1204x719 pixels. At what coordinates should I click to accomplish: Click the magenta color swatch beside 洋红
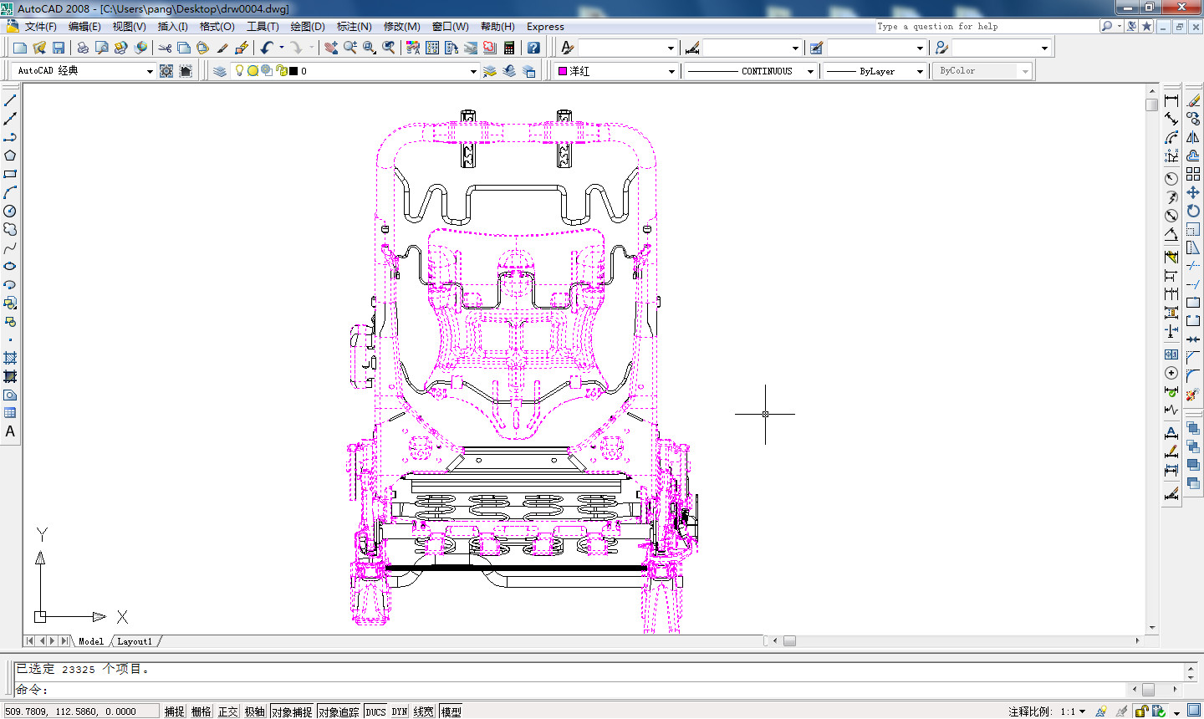(x=563, y=71)
